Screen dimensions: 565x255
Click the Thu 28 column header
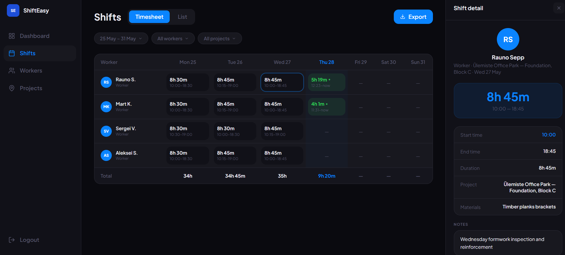327,62
